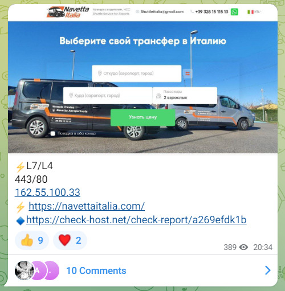Click the Откуда departure input field
The image size is (285, 291).
click(x=137, y=73)
